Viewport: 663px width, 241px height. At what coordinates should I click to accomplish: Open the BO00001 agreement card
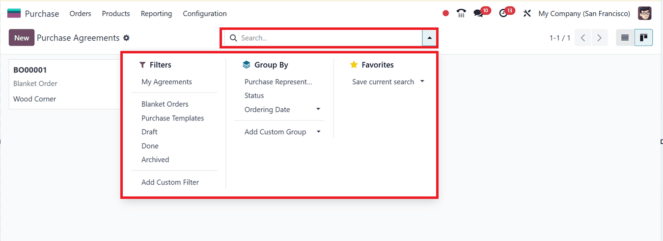coord(65,84)
